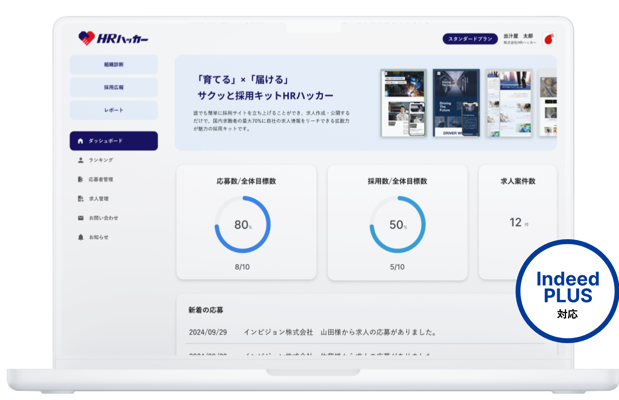This screenshot has height=400, width=619.
Task: Open the welding site template thumbnail
Action: click(x=403, y=103)
